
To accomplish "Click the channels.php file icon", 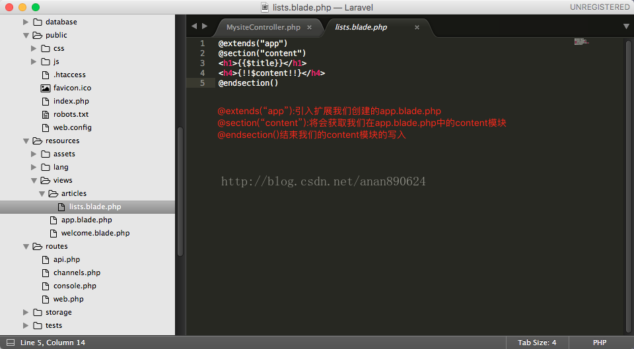I will click(46, 272).
